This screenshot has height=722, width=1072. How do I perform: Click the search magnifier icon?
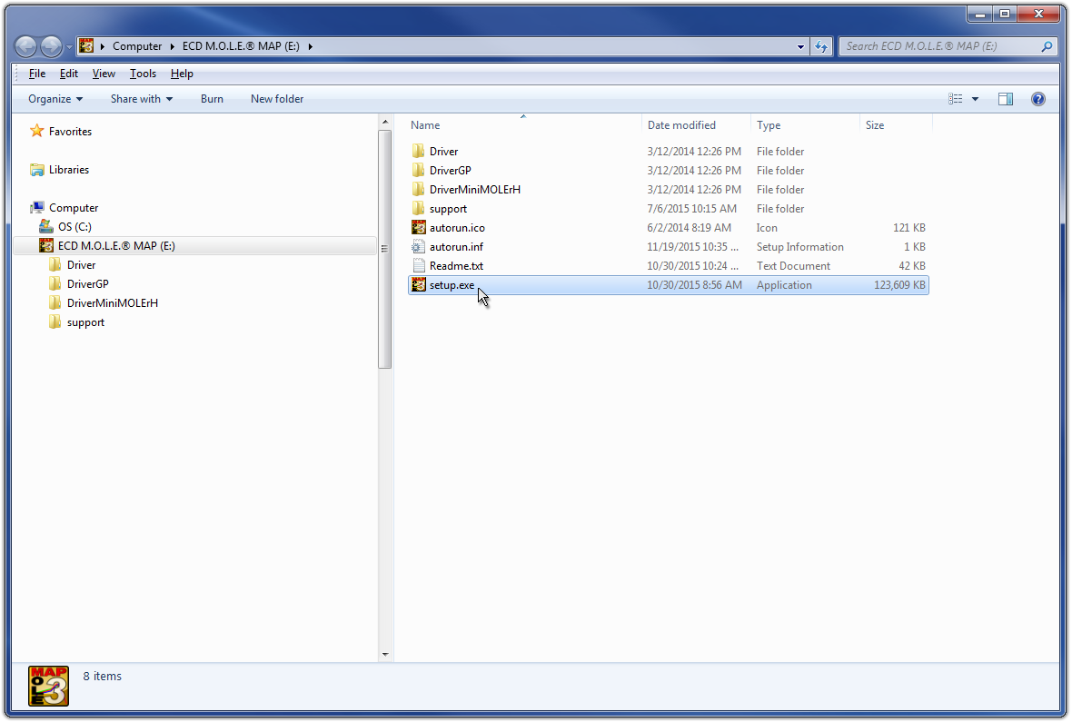tap(1047, 46)
